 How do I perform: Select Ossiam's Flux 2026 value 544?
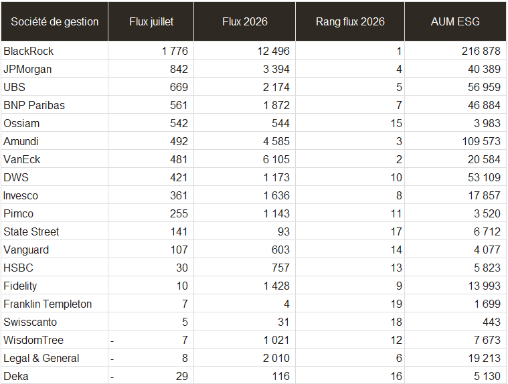280,123
